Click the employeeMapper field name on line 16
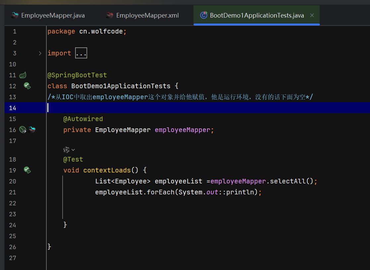Screen dimensions: 370x270 tap(183, 130)
